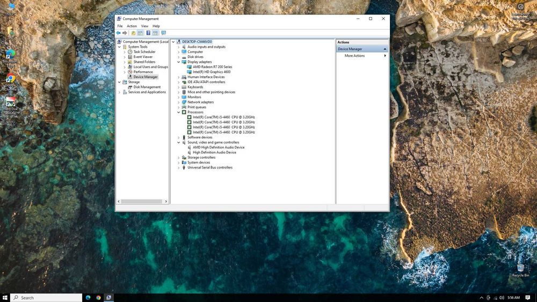
Task: Select the Recycle Bin desktop icon
Action: [x=520, y=270]
